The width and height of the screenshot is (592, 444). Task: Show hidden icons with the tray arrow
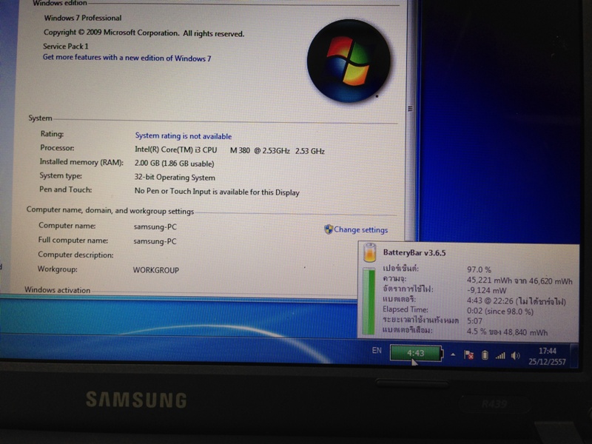point(453,354)
